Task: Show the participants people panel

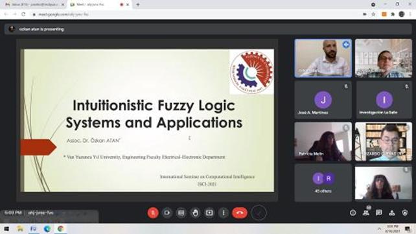Action: pos(366,213)
